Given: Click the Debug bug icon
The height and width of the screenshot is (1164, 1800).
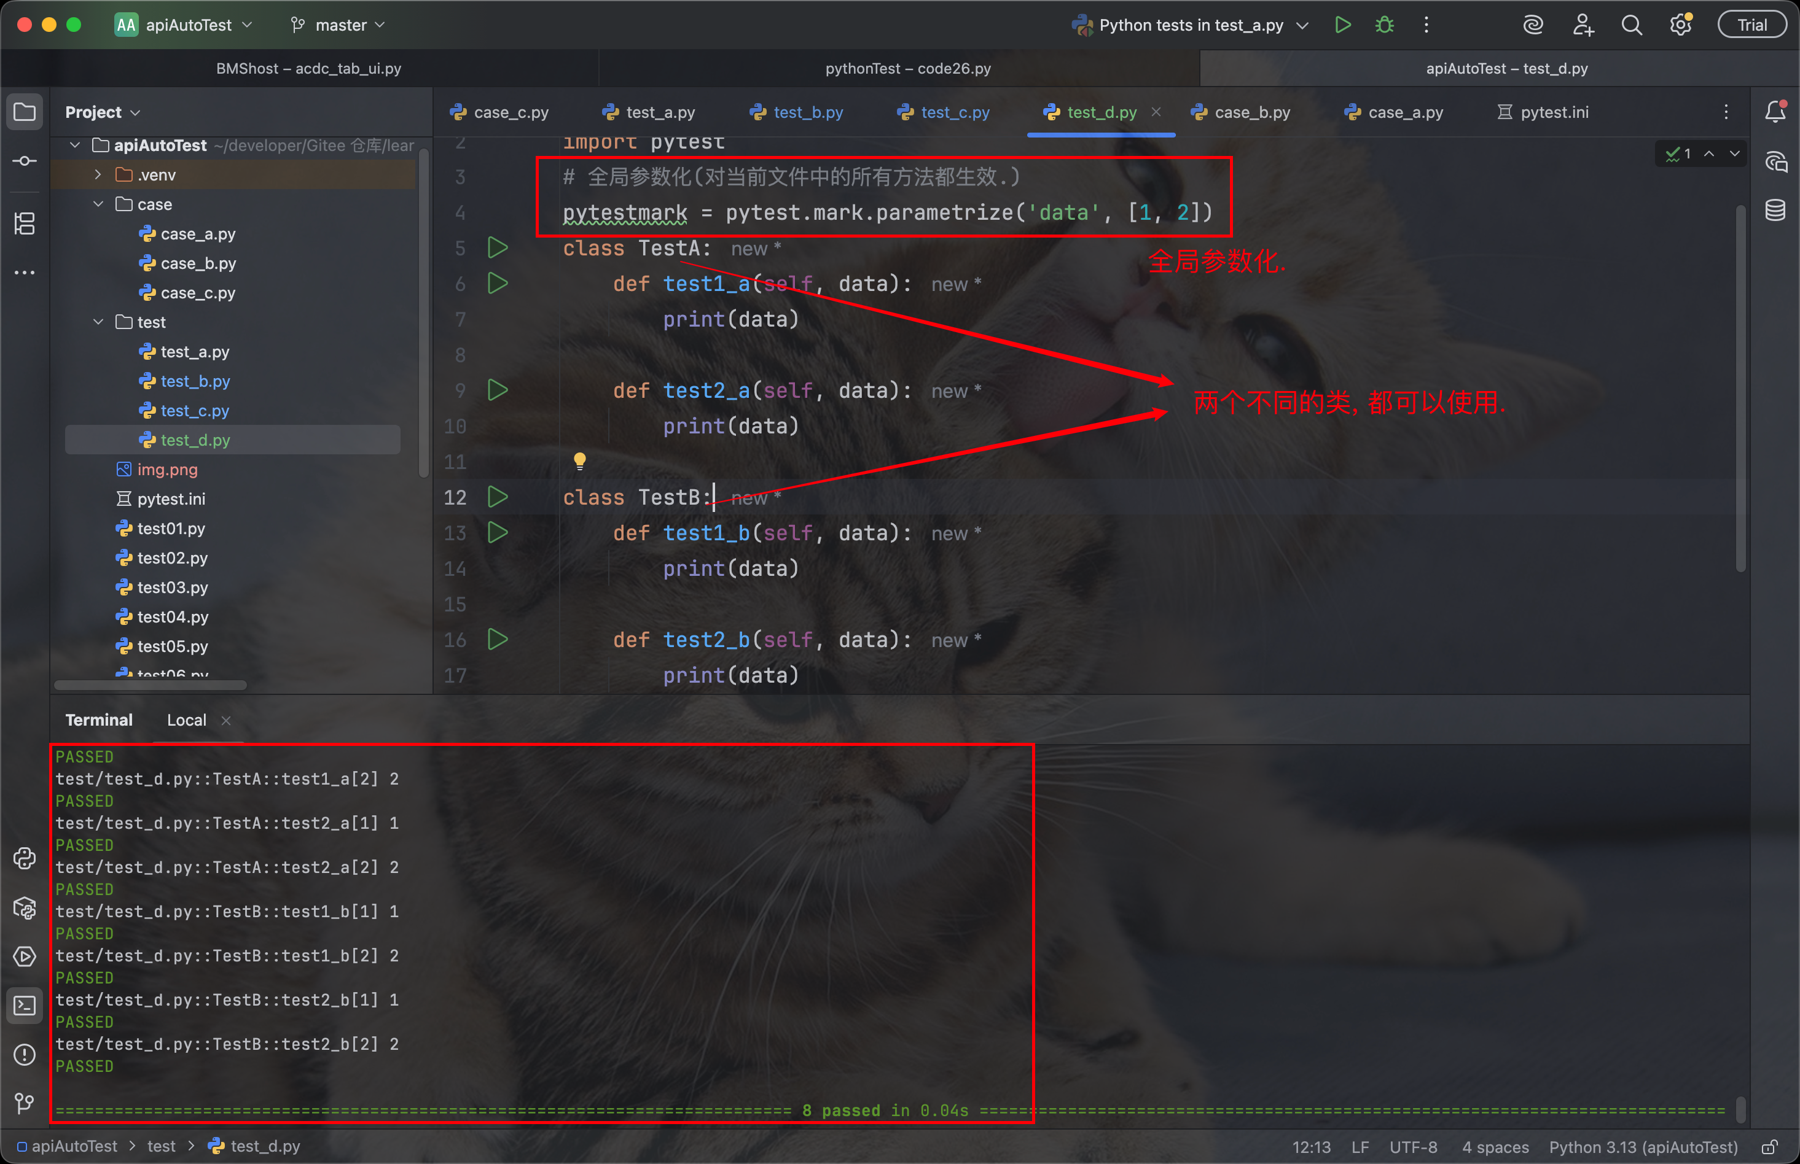Looking at the screenshot, I should [1384, 25].
